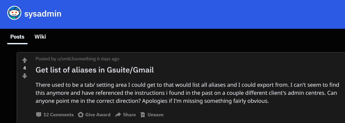
Task: Open the 12 Comments link
Action: tap(58, 114)
